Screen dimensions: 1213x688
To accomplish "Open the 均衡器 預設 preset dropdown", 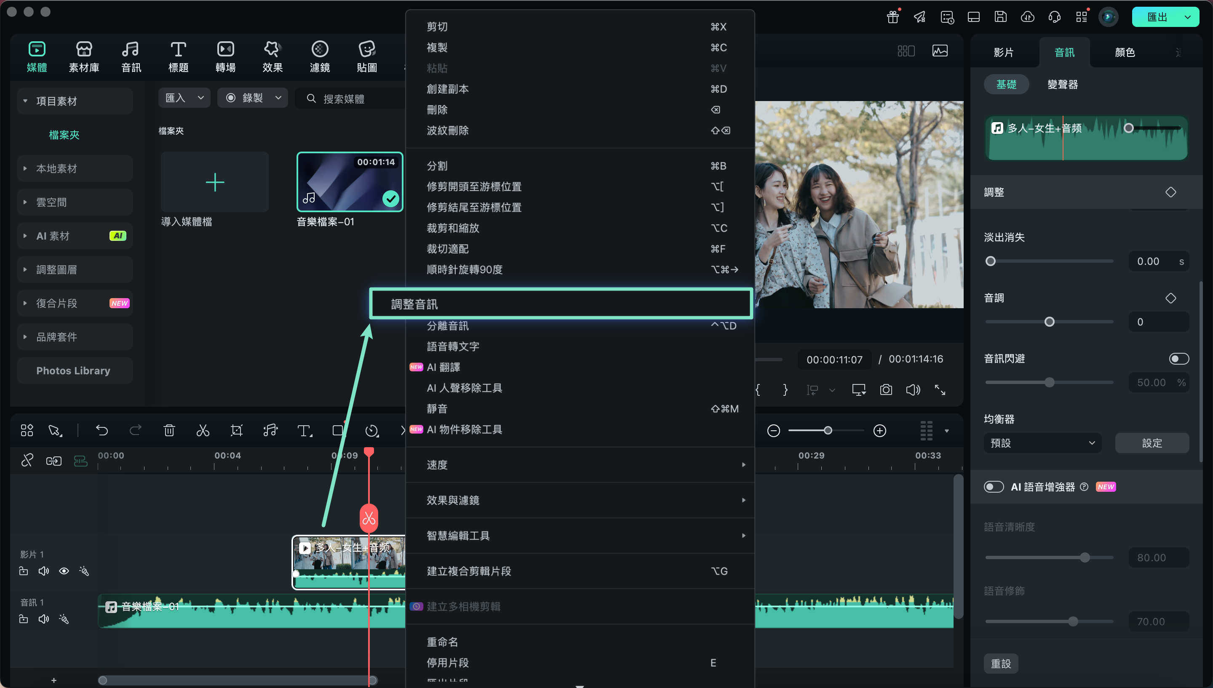I will 1042,443.
